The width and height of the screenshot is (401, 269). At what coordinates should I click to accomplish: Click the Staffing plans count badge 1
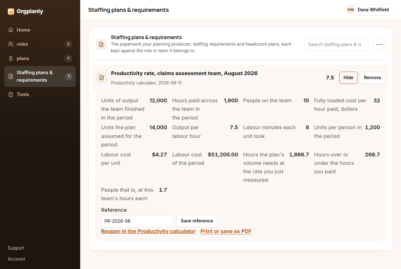tap(69, 76)
